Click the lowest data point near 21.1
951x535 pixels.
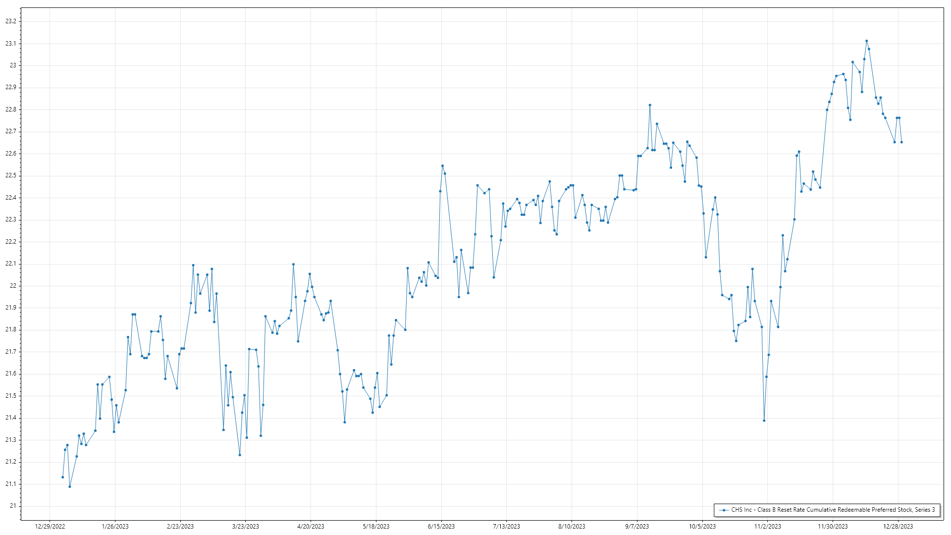pyautogui.click(x=70, y=486)
